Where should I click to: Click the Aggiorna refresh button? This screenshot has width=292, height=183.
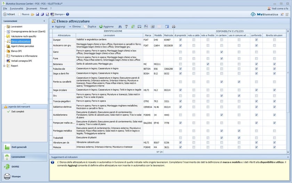tap(106, 26)
